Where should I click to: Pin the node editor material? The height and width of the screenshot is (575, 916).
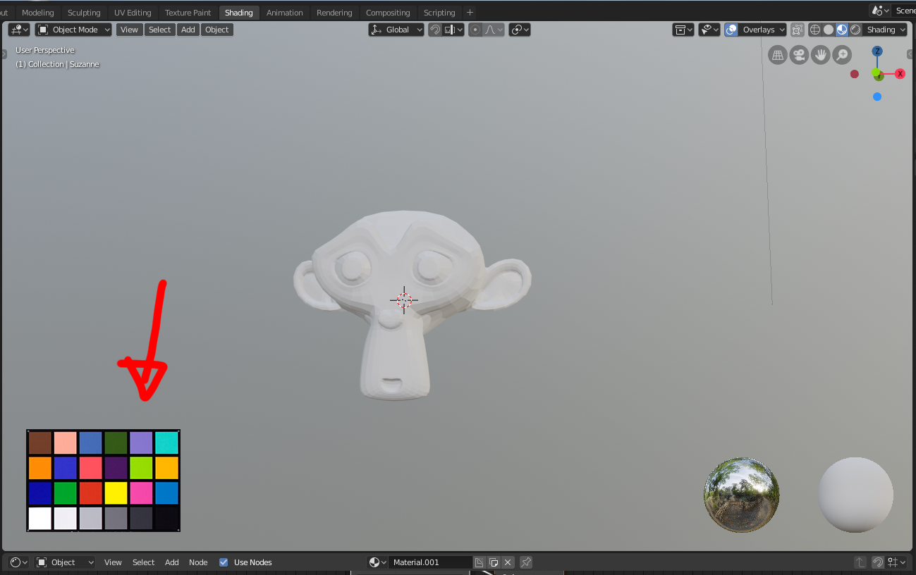click(526, 562)
